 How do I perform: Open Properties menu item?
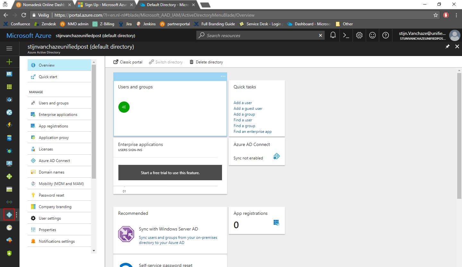59,230
